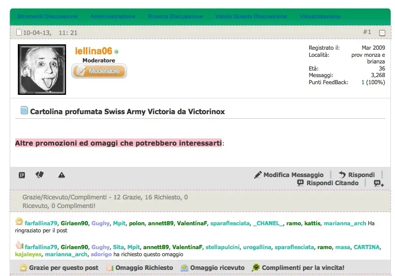Click envelope icon next to Omaggio ricevuto

click(185, 268)
